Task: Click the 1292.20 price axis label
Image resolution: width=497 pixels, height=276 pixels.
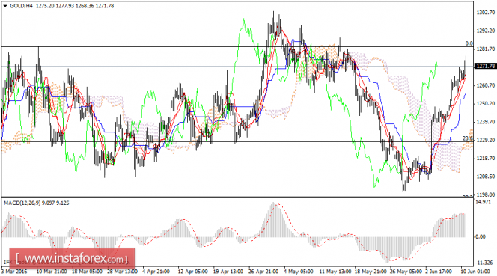Action: pos(486,31)
